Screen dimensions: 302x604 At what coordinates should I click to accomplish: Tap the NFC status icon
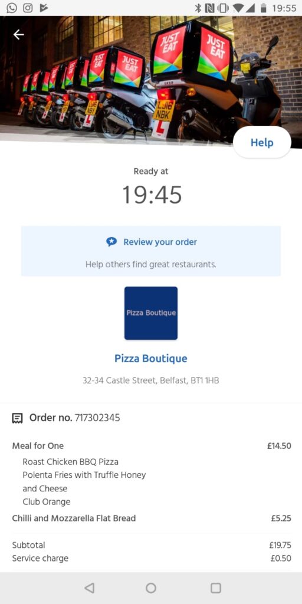[x=210, y=8]
